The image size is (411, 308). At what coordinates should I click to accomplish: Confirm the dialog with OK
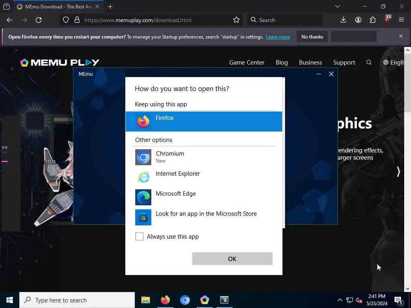232,259
